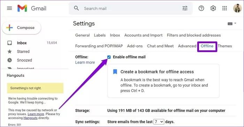
Task: Focus the Search mail field
Action: 131,8
